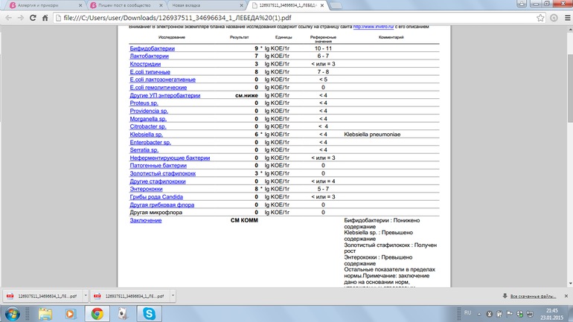Viewport: 573px width, 322px height.
Task: Click the browser back arrow
Action: [x=8, y=18]
